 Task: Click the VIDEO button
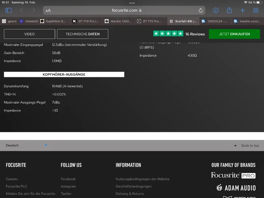click(x=29, y=34)
